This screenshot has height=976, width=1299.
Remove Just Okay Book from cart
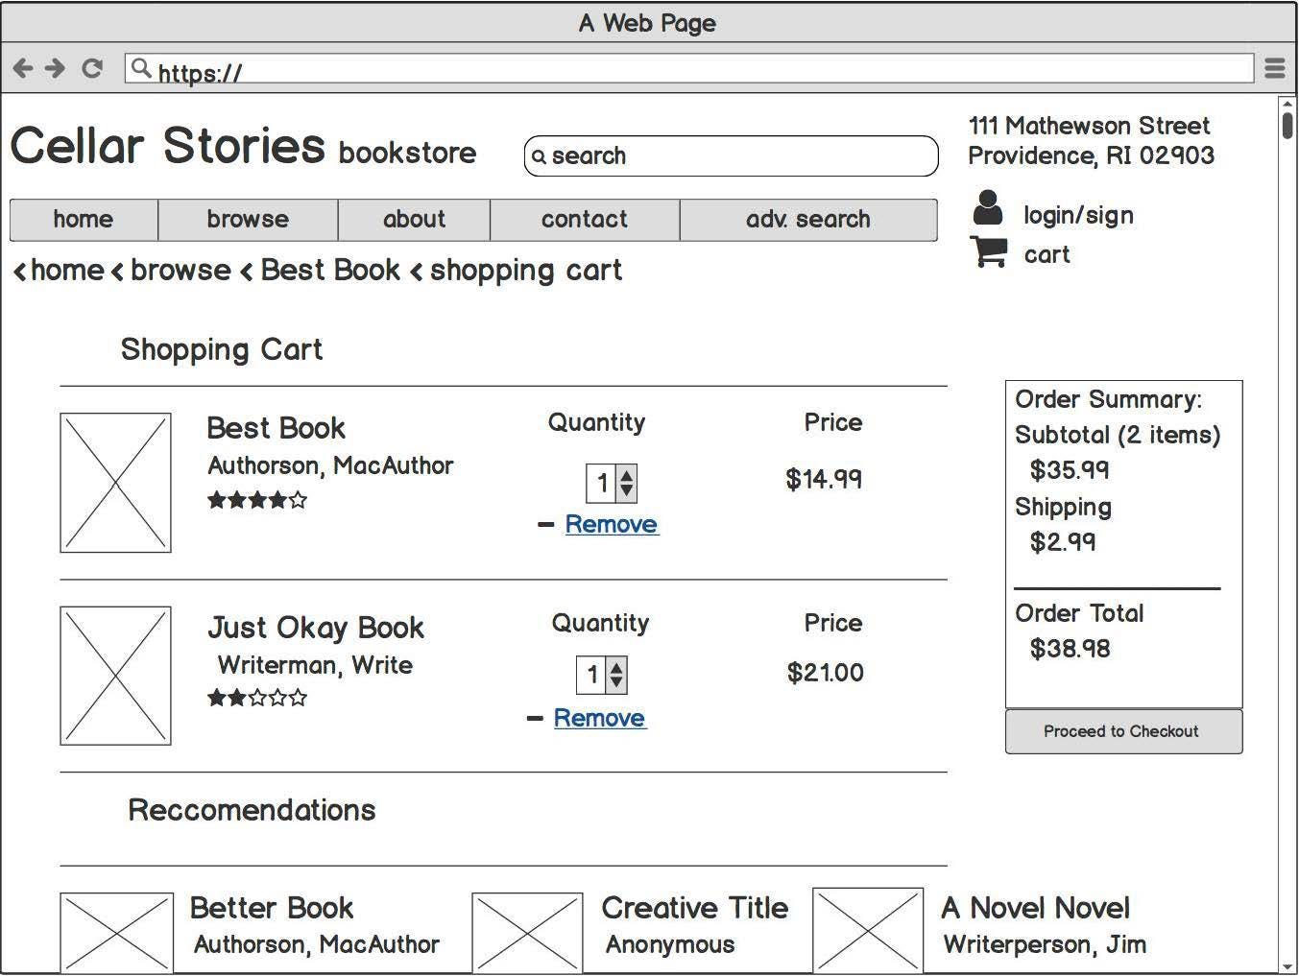pos(599,718)
